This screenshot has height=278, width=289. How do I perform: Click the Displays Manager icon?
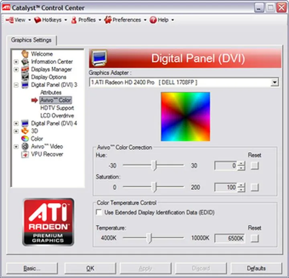25,69
